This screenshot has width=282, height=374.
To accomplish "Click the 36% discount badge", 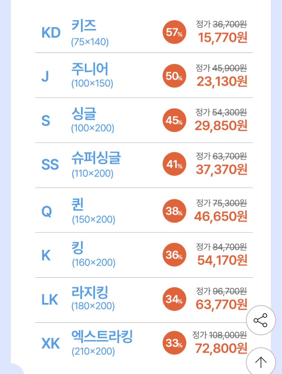I will (174, 255).
